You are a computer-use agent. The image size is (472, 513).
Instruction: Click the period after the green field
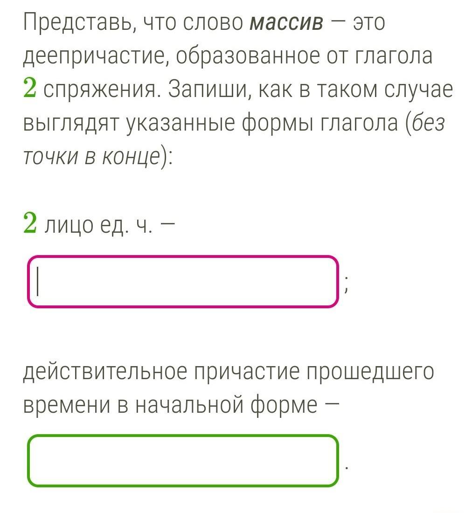[x=347, y=469]
